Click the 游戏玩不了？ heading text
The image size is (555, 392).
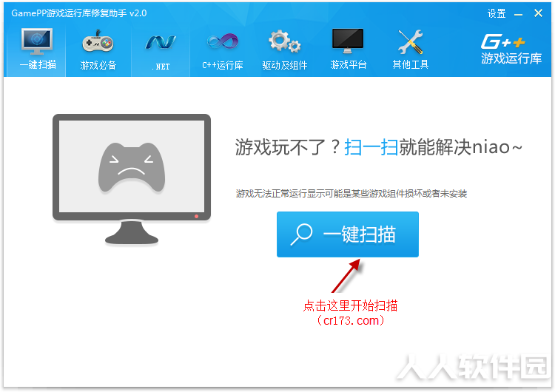288,147
